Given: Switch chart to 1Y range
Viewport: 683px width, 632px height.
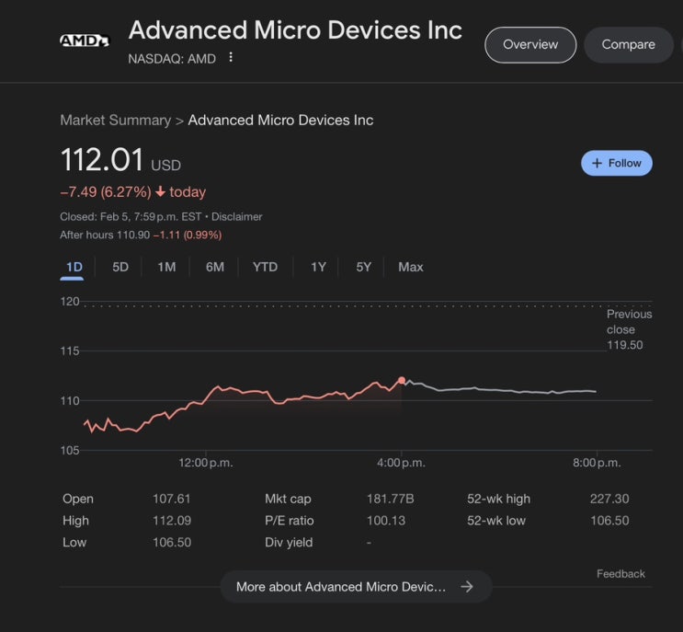Looking at the screenshot, I should click(x=318, y=267).
